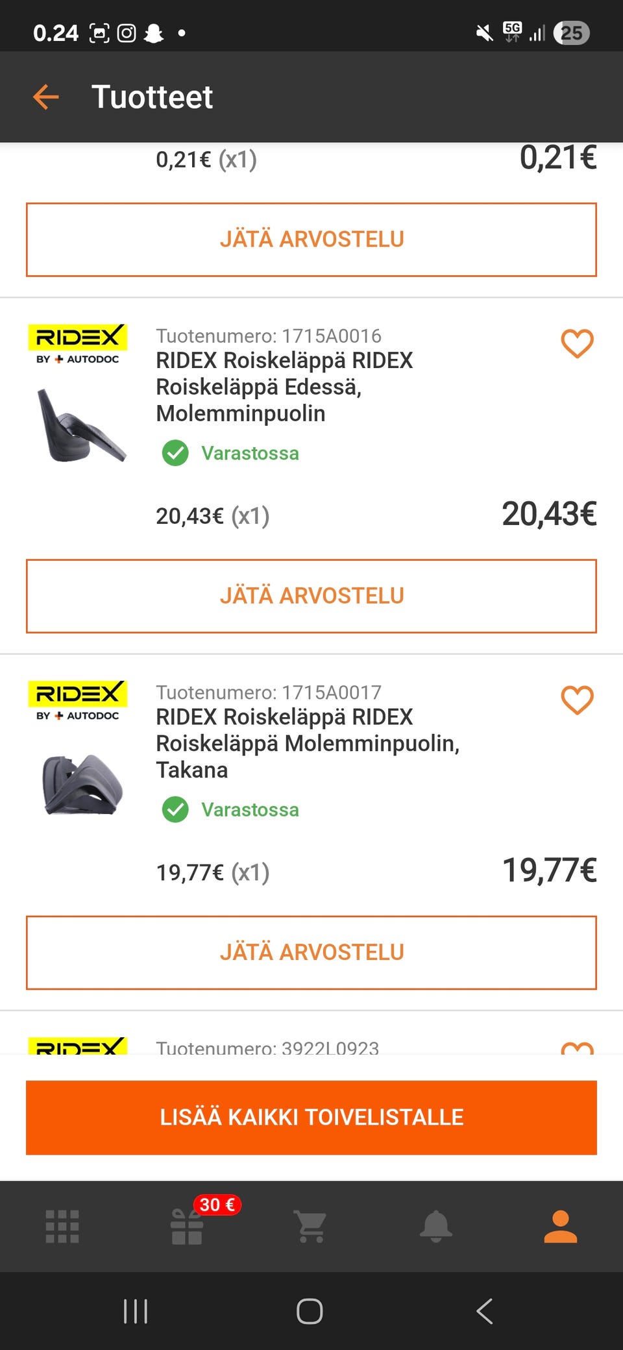Open the rear mud flap product image

pos(80,784)
